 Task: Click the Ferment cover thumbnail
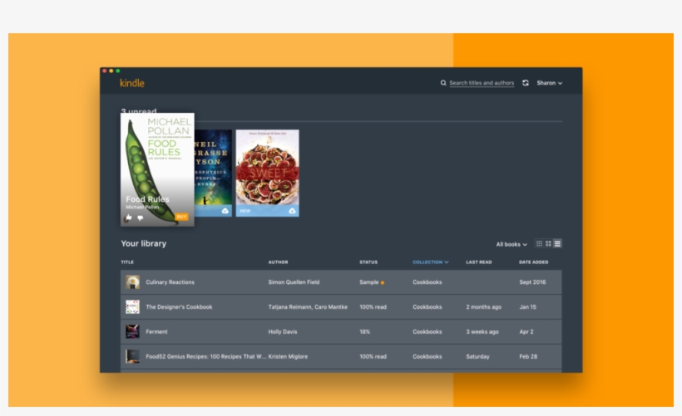133,331
